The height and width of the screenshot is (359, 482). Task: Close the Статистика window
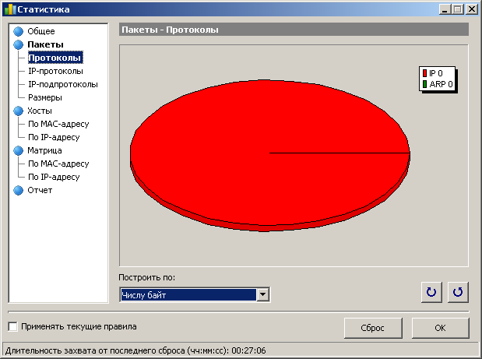(472, 9)
